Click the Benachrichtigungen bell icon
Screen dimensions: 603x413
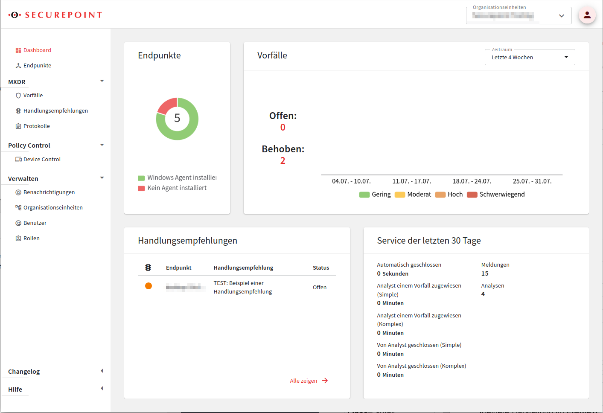pyautogui.click(x=18, y=192)
